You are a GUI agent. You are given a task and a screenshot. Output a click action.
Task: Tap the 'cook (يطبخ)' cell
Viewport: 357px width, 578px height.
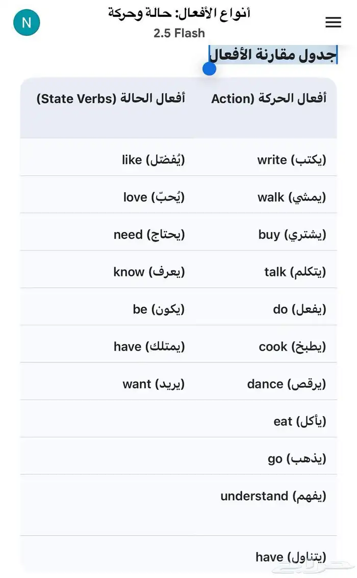coord(292,346)
